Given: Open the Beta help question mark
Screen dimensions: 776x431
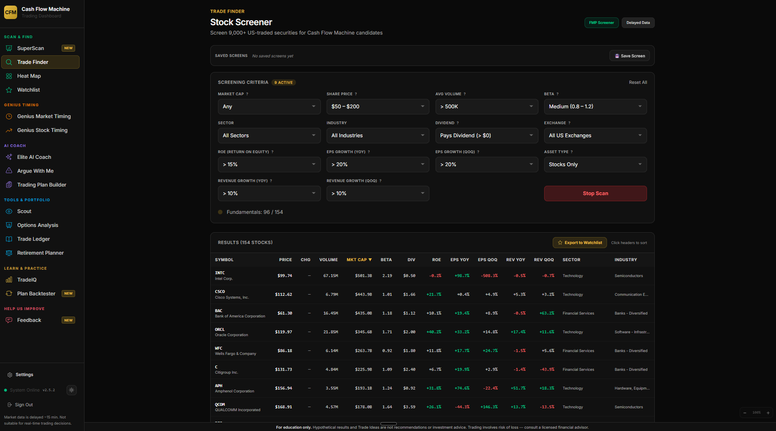Looking at the screenshot, I should pyautogui.click(x=557, y=94).
